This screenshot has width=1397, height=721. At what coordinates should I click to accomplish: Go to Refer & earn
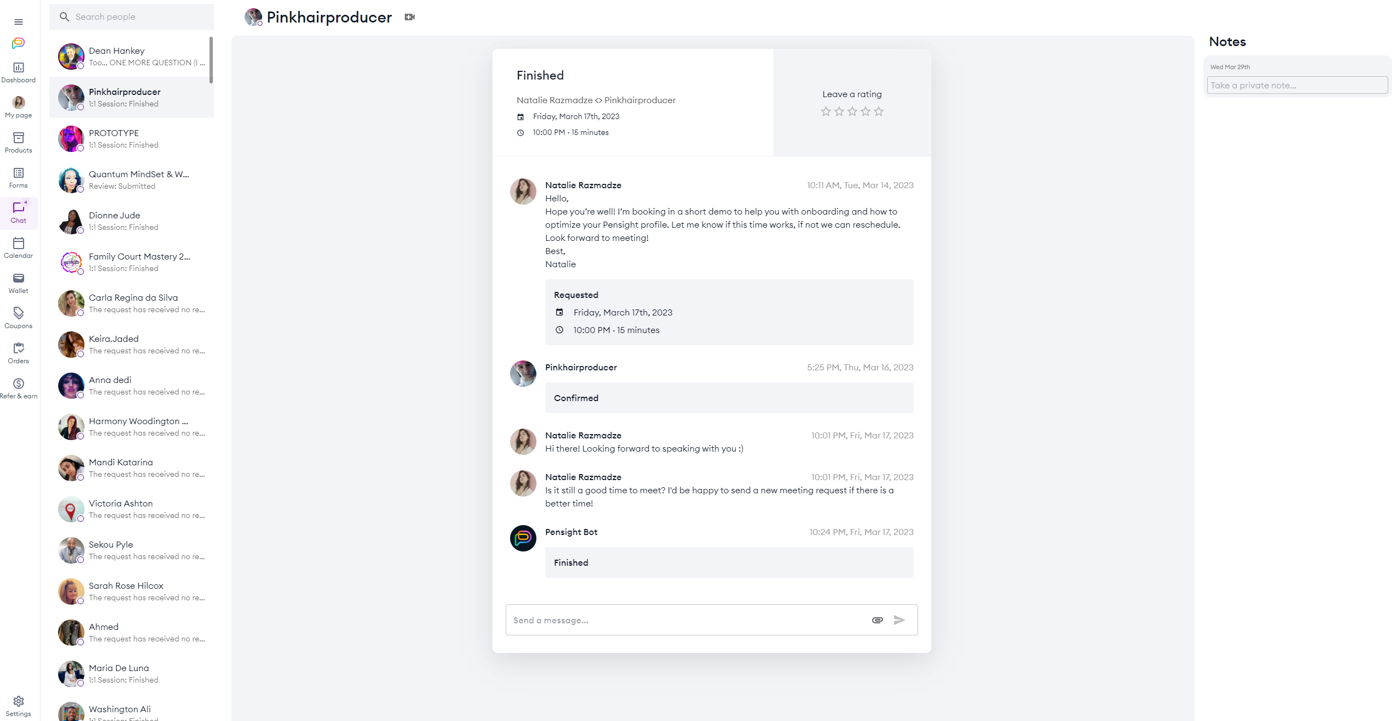point(19,388)
